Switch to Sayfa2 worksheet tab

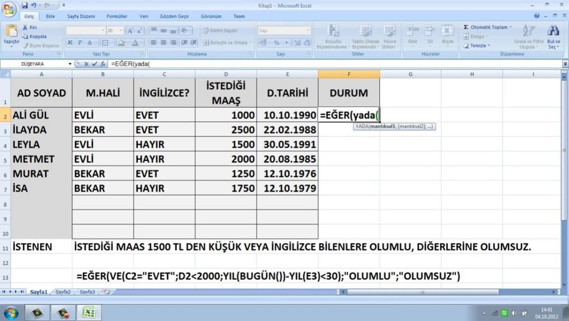63,292
